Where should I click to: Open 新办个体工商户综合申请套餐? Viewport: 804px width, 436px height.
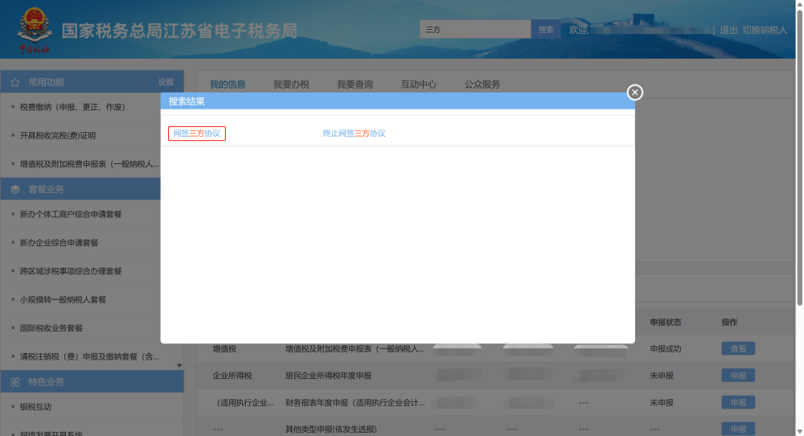71,215
